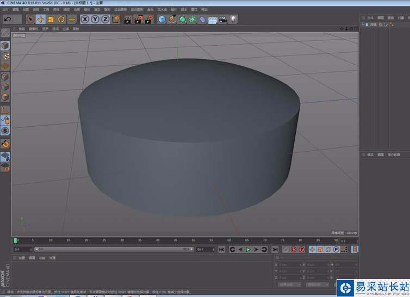
Task: Step to the previous frame
Action: point(240,250)
